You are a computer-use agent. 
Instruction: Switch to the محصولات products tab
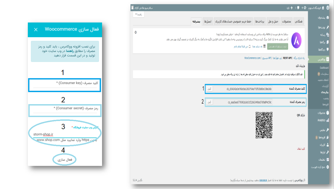[x=286, y=21]
